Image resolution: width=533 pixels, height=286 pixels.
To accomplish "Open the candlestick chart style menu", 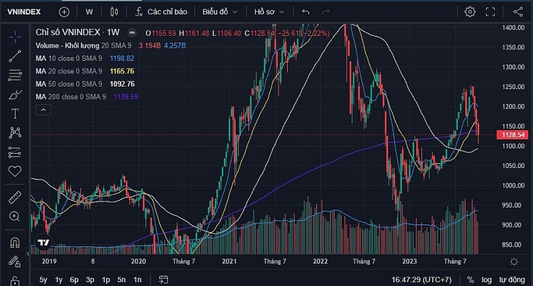I will (114, 12).
